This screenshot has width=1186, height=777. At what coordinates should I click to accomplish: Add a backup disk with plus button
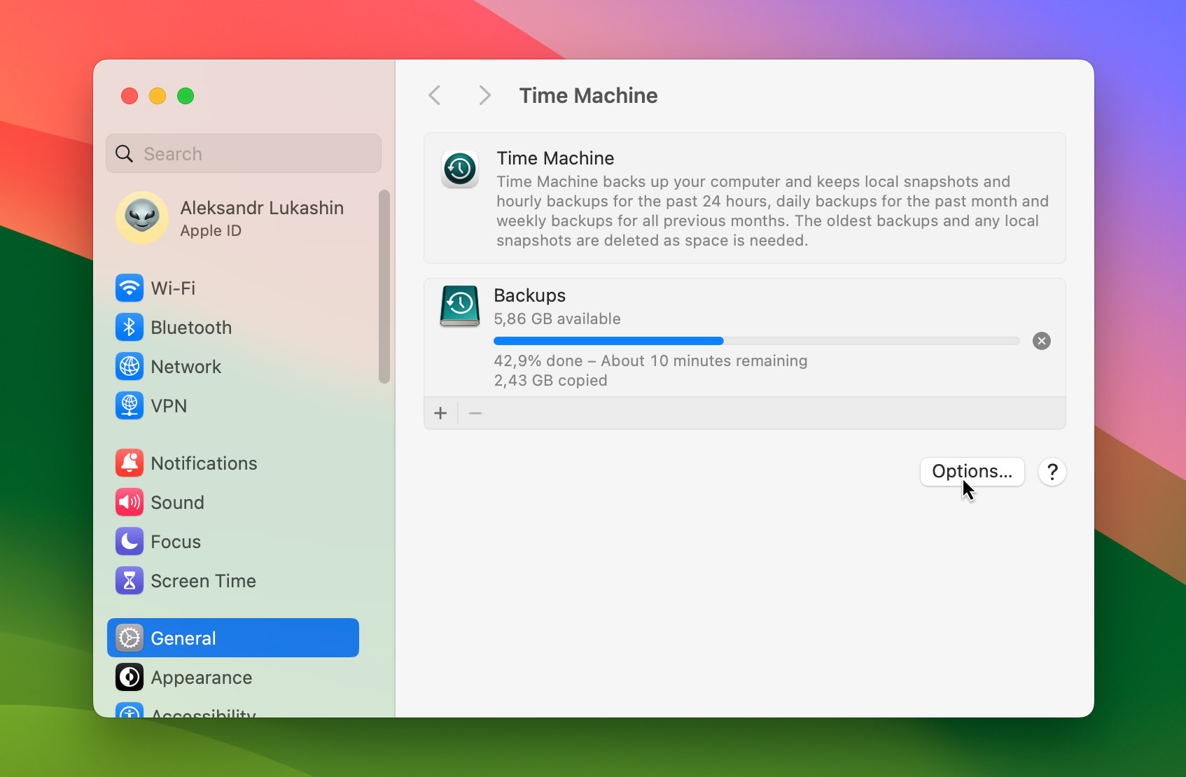coord(440,413)
